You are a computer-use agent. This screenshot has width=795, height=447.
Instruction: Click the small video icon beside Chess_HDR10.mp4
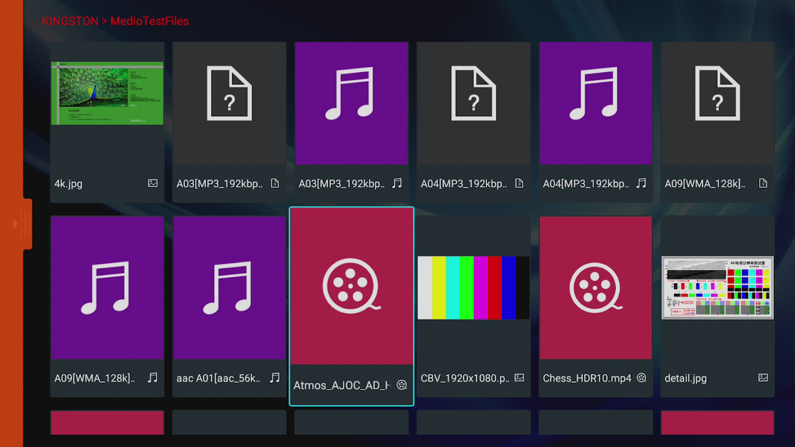(641, 378)
